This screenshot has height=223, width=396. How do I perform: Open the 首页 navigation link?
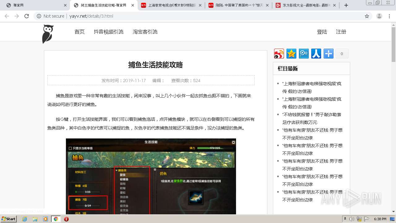tap(80, 32)
